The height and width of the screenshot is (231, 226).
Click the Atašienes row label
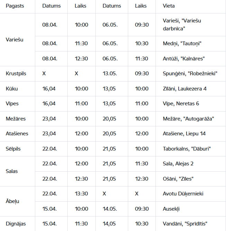tap(17, 134)
